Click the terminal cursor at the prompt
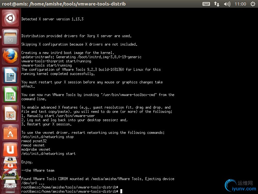258x194 pixels. click(121, 191)
